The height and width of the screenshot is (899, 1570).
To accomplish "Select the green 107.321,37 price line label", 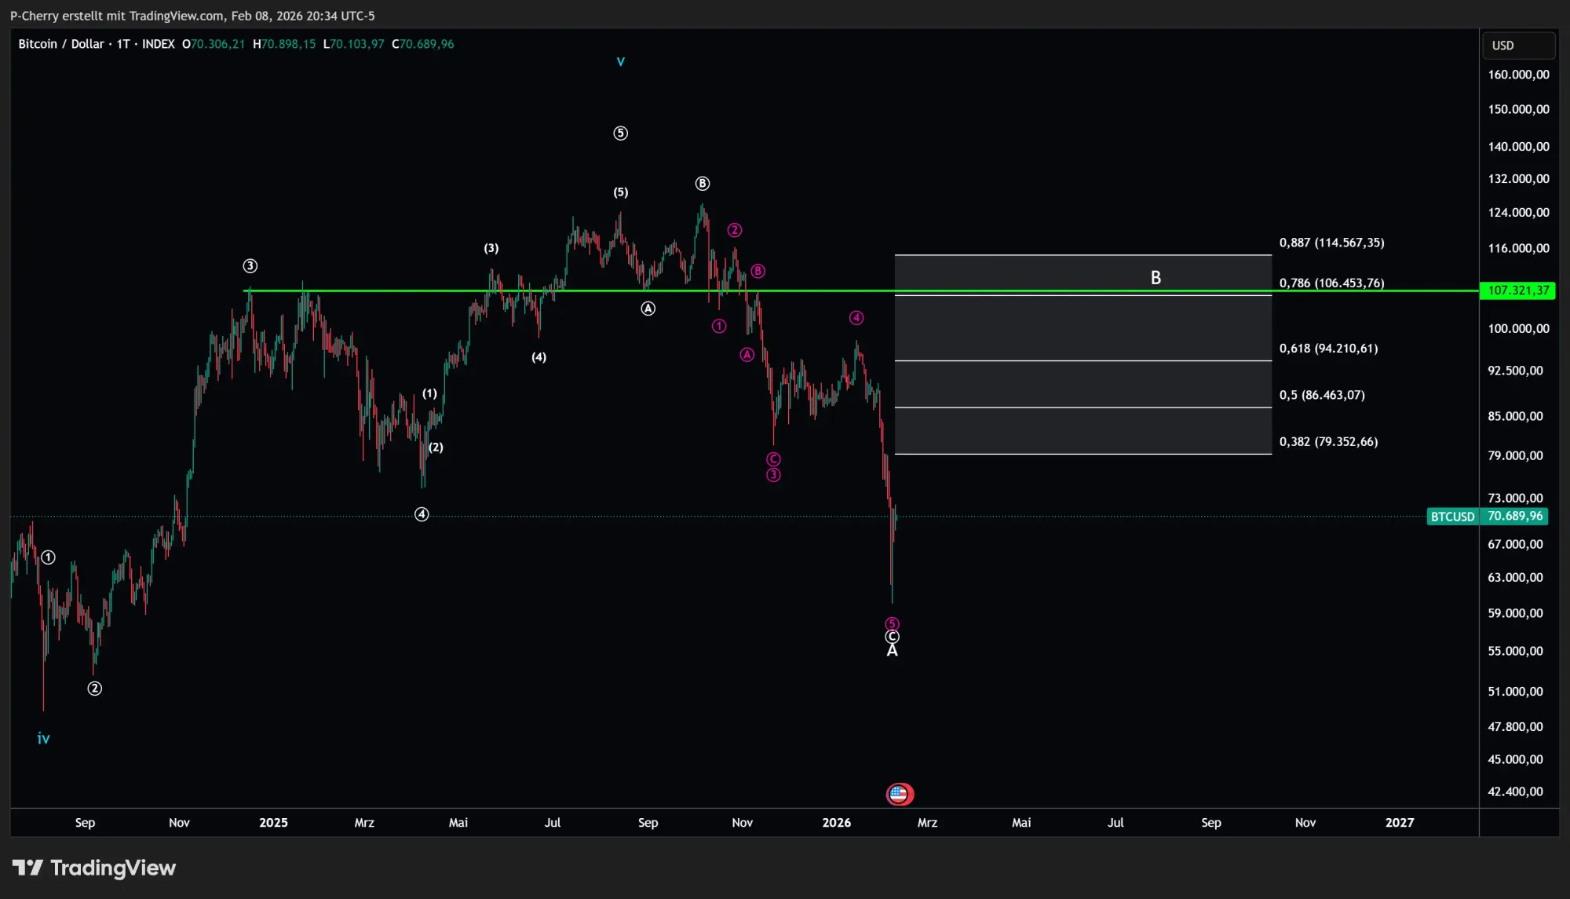I will coord(1518,291).
